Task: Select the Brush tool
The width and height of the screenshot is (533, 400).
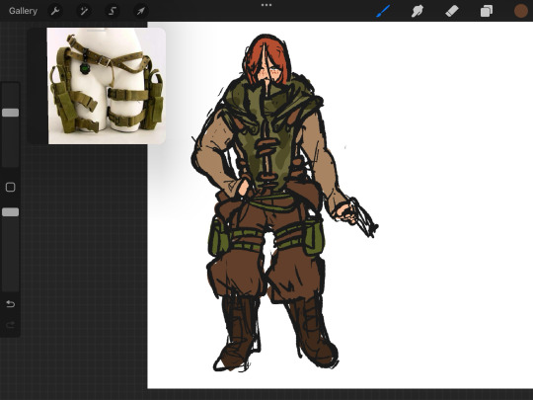Action: (383, 11)
